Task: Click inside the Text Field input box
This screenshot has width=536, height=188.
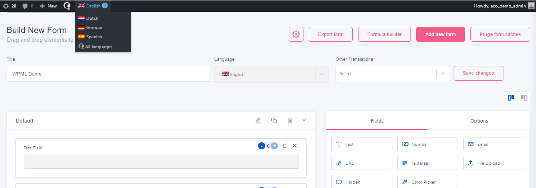Action: point(161,162)
